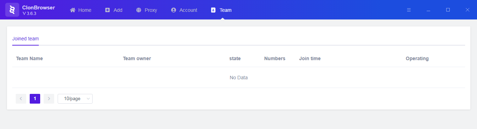Select the Joined team tab
Image resolution: width=477 pixels, height=129 pixels.
(x=26, y=39)
